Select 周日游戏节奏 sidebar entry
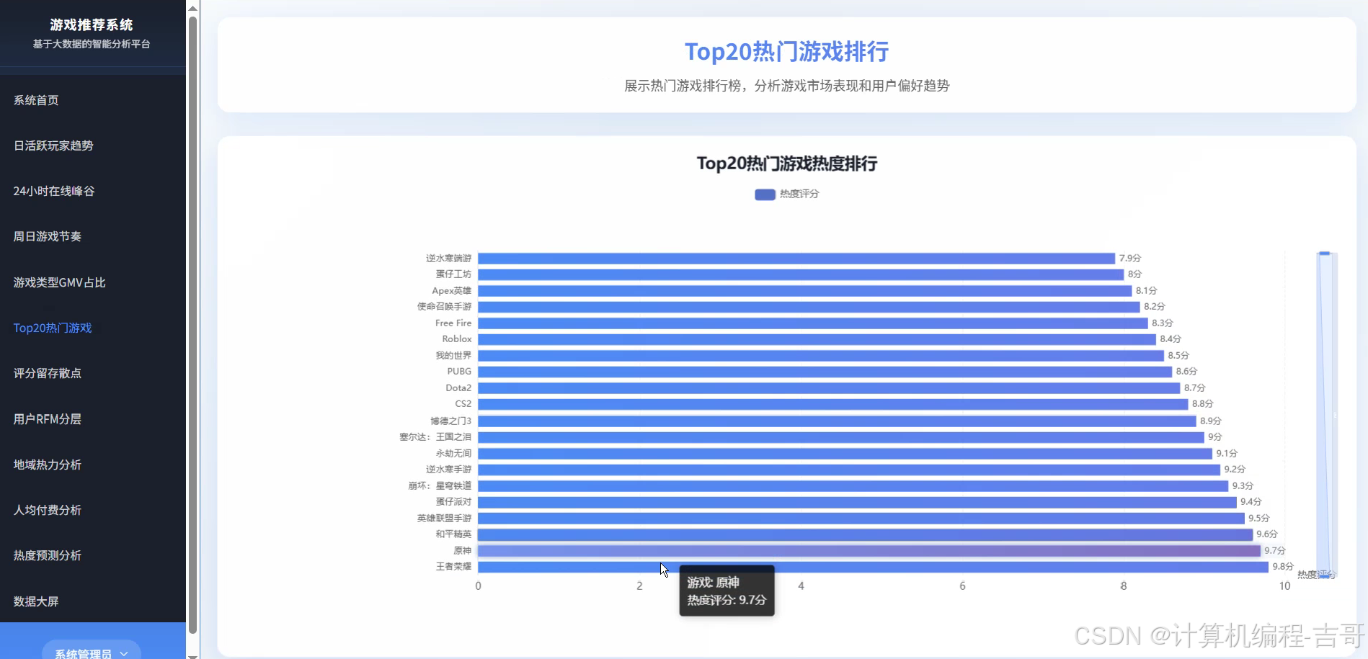This screenshot has height=659, width=1368. (x=48, y=236)
